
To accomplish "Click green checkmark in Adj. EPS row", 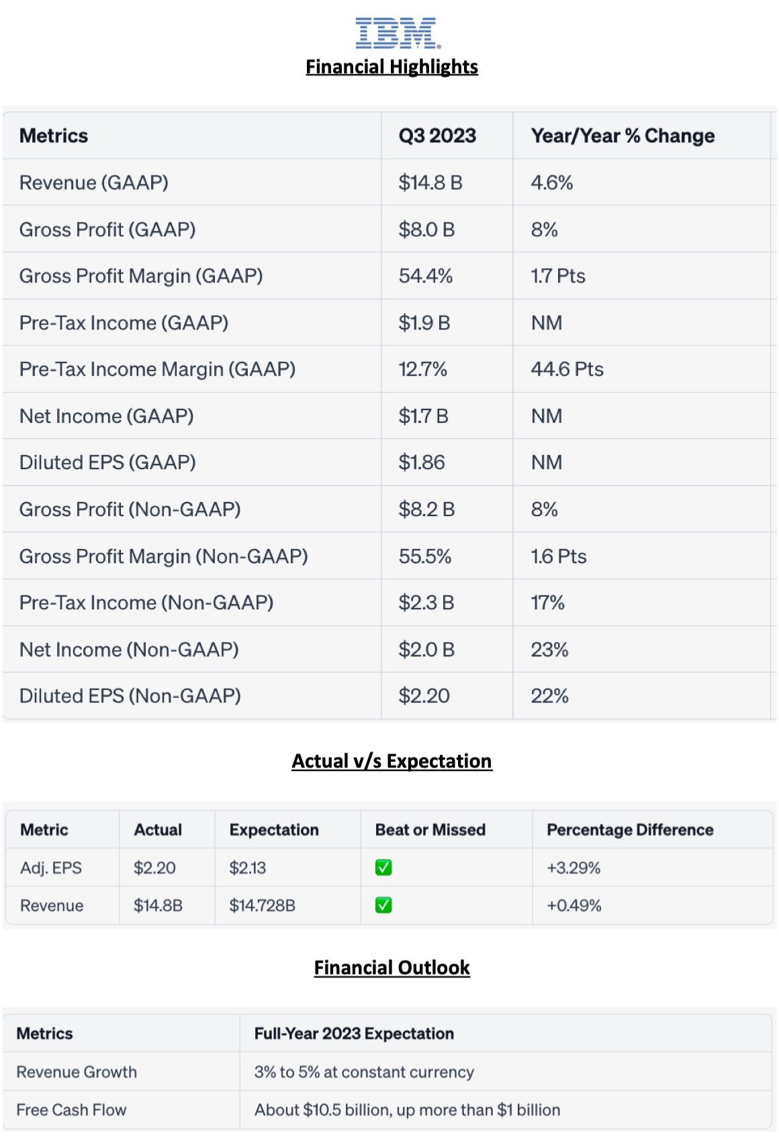I will (x=383, y=868).
